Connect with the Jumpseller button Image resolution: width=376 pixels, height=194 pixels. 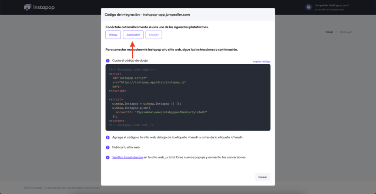pos(133,35)
